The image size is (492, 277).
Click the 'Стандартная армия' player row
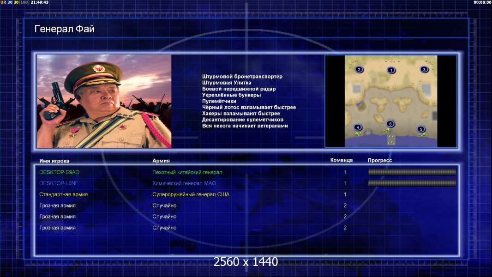[246, 194]
